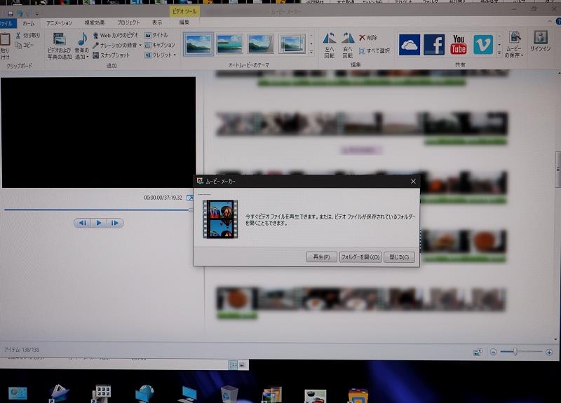Close the Movie Maker dialog with X
Screen dimensions: 561x403
413,182
